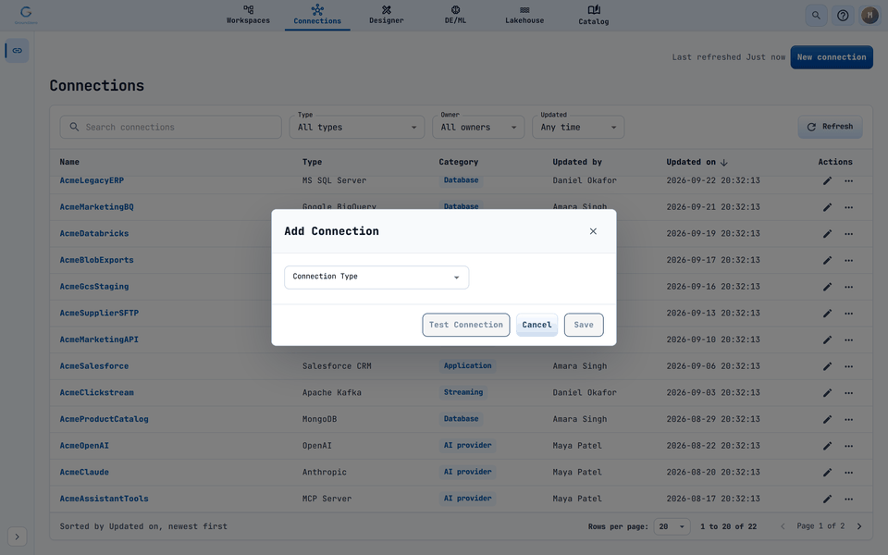
Task: Open the user avatar menu
Action: click(x=869, y=16)
